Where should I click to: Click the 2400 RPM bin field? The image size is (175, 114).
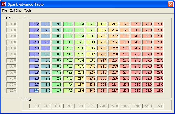pyautogui.click(x=102, y=106)
